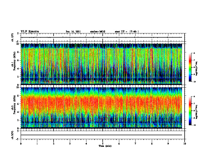The width and height of the screenshot is (208, 161).
Task: Click the 'Time (min)' axis label
Action: click(105, 146)
